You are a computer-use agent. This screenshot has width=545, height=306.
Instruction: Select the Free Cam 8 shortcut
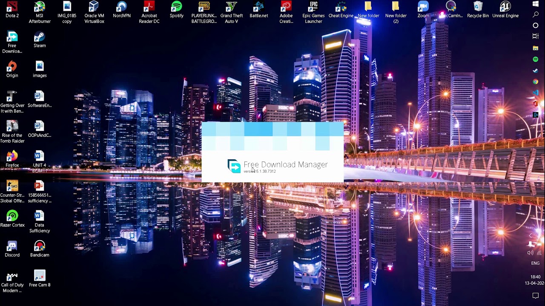point(40,279)
